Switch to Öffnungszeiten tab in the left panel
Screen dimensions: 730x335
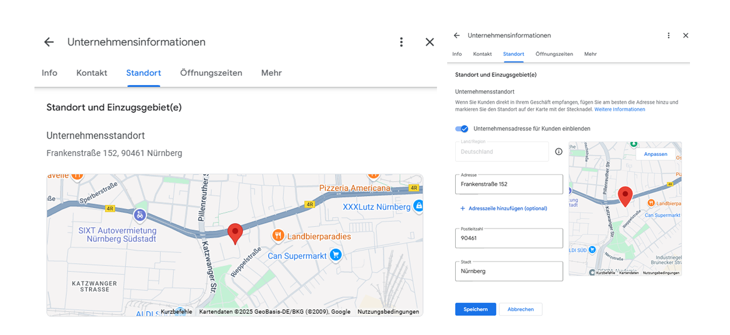point(211,73)
